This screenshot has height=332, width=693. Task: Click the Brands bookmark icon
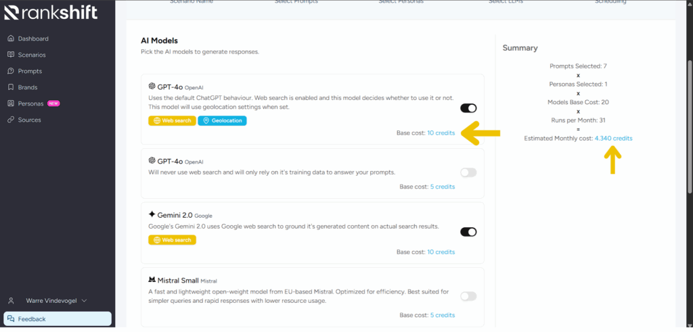[x=11, y=87]
